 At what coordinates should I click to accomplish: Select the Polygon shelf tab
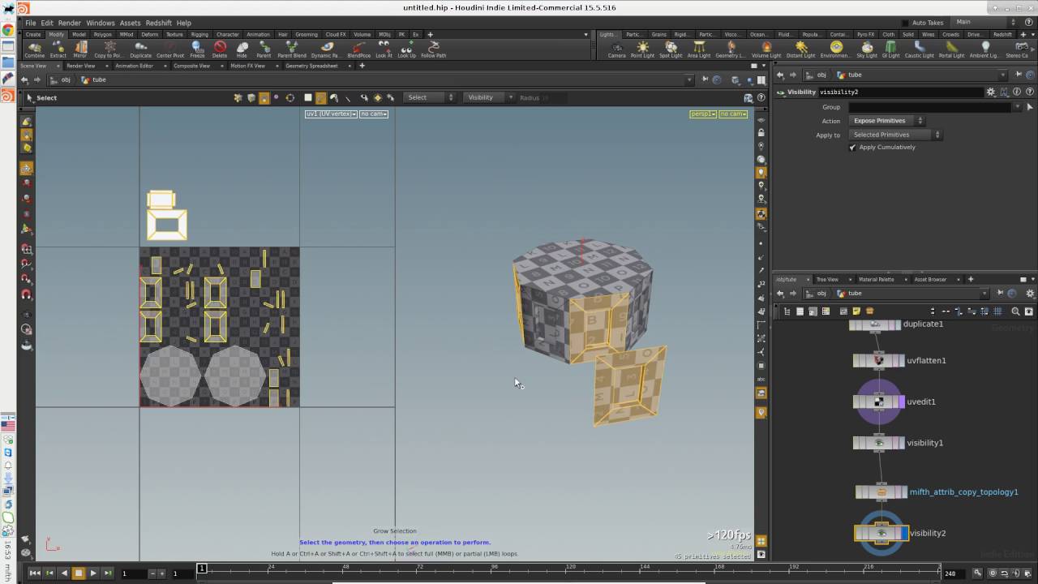point(102,35)
